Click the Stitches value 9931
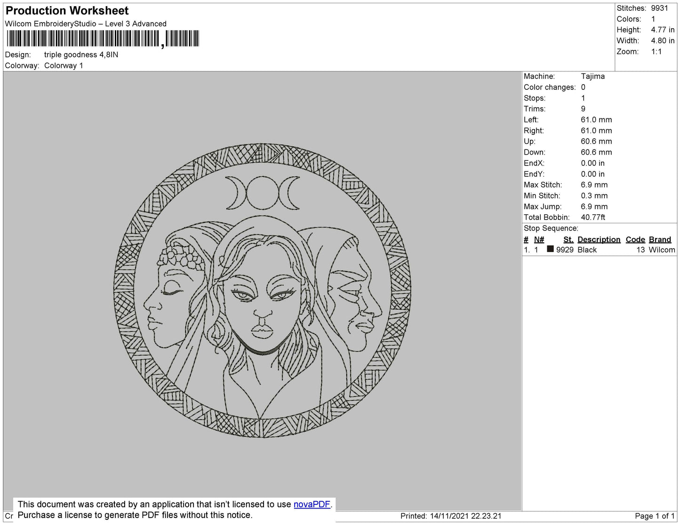The image size is (680, 525). 659,8
